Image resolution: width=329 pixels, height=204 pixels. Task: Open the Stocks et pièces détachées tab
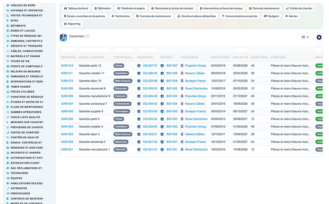click(197, 16)
